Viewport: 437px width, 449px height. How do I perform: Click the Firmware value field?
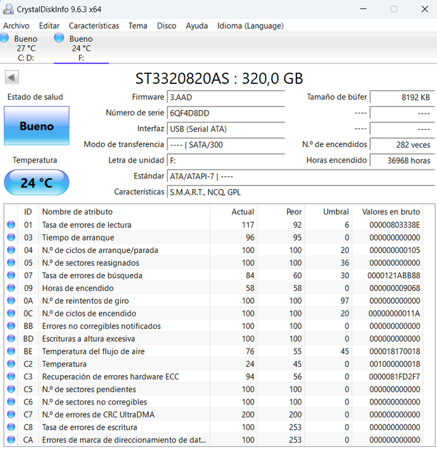(225, 97)
